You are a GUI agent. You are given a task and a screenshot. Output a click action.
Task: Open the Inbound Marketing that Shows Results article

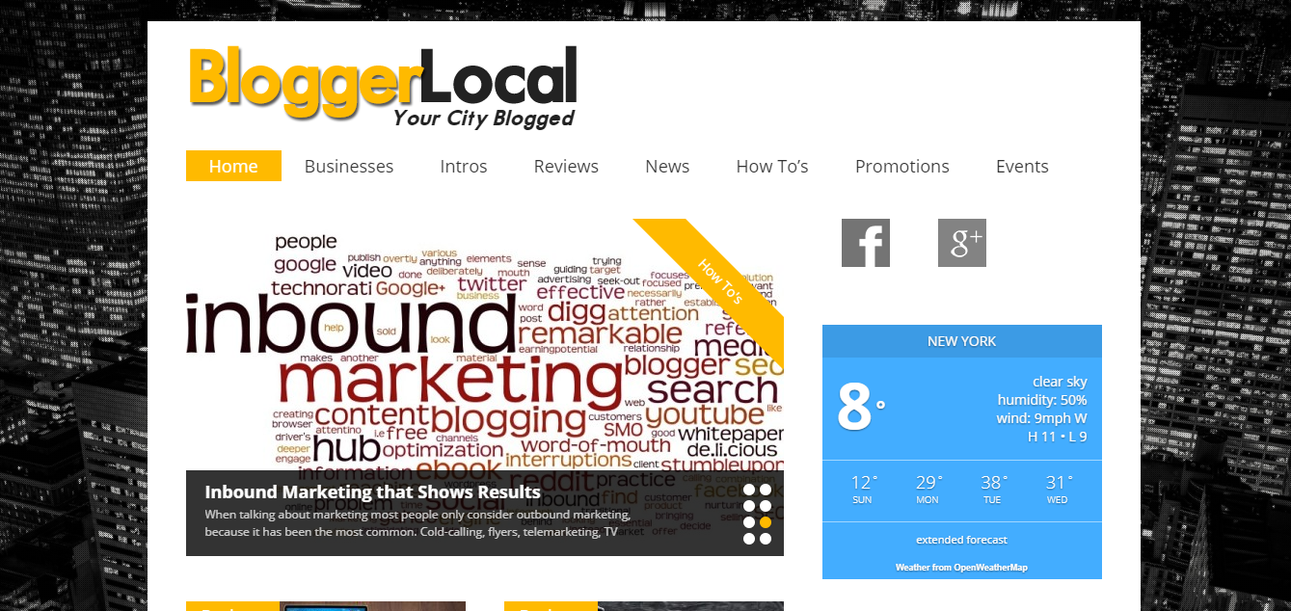pos(373,492)
